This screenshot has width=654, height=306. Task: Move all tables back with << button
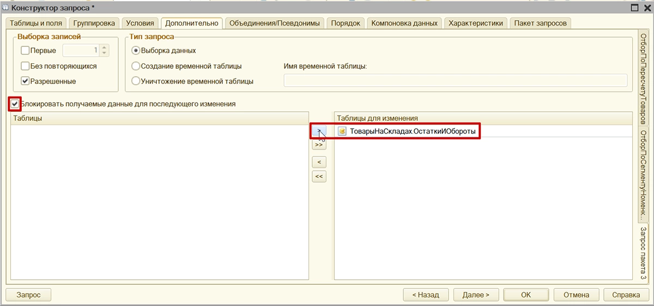[319, 176]
